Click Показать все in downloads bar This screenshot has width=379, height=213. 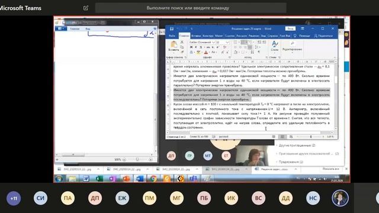(330, 169)
